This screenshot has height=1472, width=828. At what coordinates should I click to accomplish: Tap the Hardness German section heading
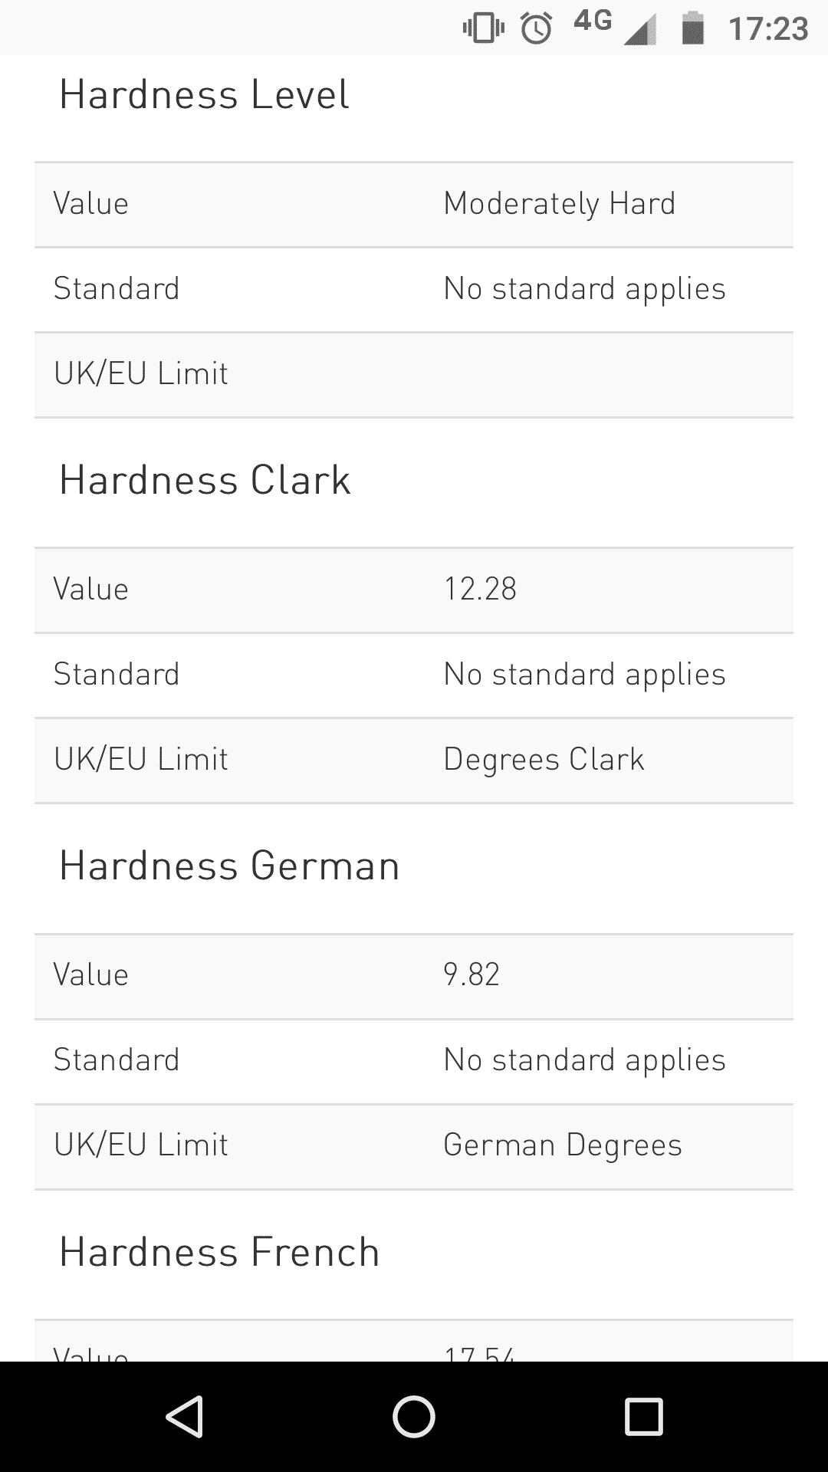(x=229, y=866)
